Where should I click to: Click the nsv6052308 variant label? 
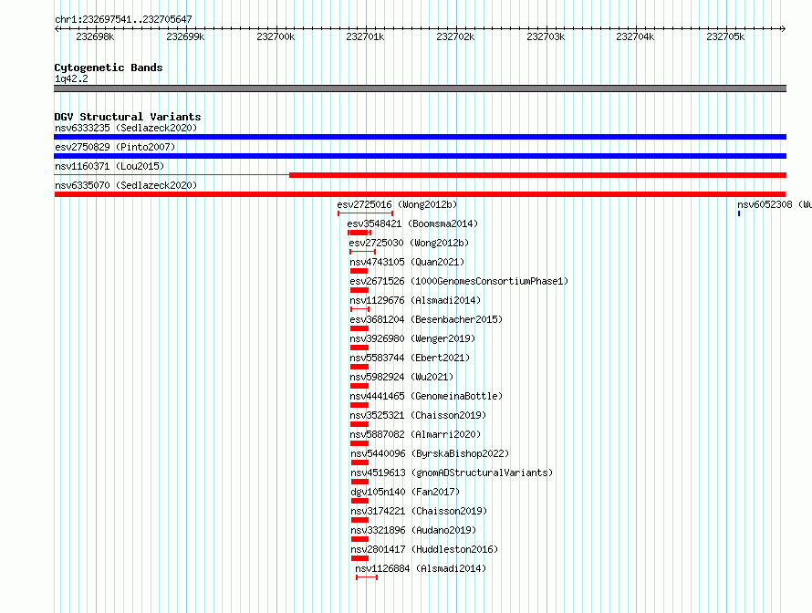click(x=775, y=204)
